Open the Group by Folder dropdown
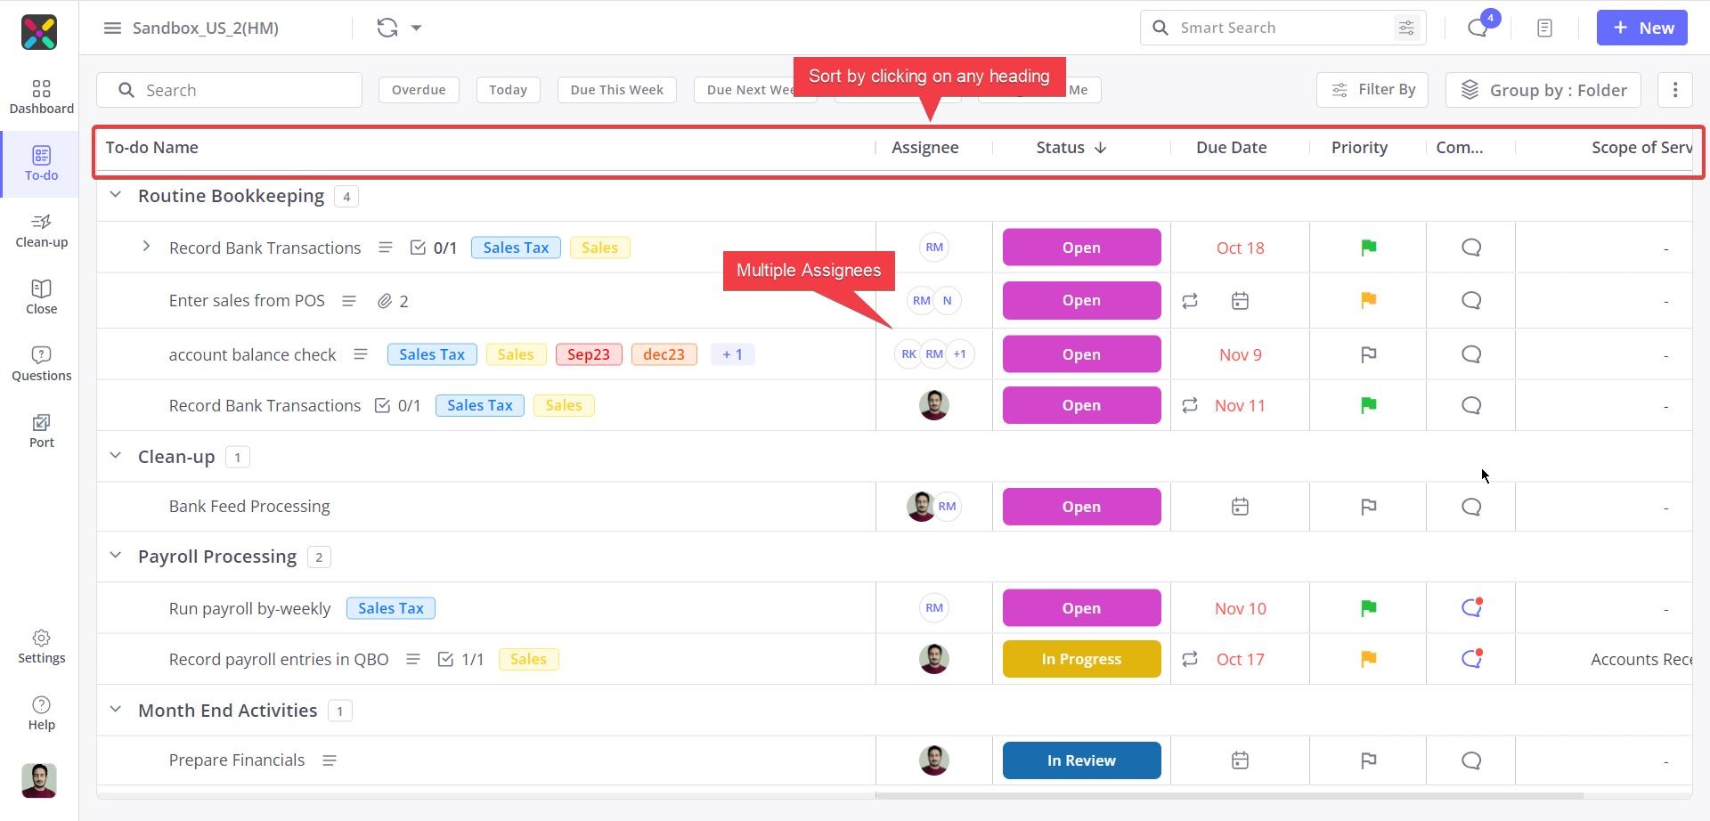The height and width of the screenshot is (821, 1710). 1542,90
